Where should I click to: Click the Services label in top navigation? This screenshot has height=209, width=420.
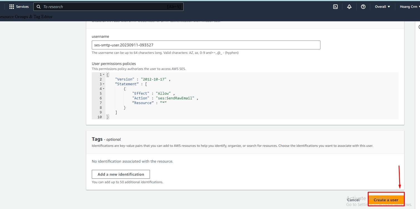(x=22, y=7)
